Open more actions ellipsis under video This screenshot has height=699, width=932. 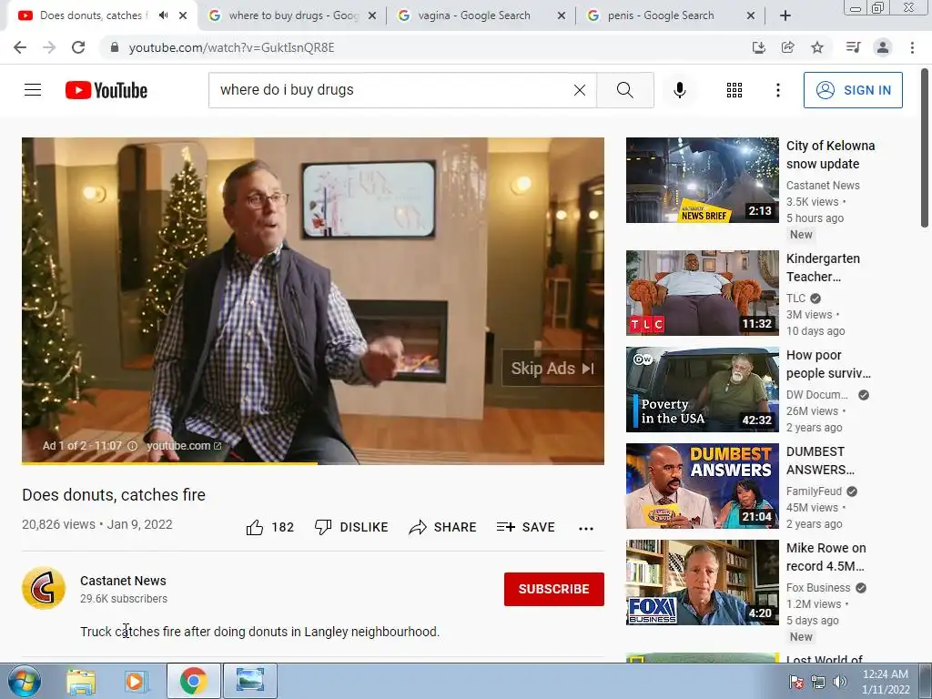click(586, 528)
